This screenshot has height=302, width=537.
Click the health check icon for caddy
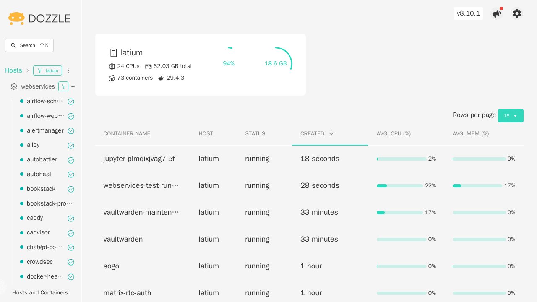(x=71, y=219)
